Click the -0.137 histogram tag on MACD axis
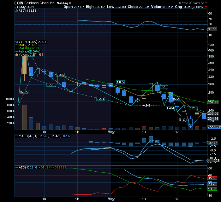This screenshot has width=221, height=202. pos(213,143)
